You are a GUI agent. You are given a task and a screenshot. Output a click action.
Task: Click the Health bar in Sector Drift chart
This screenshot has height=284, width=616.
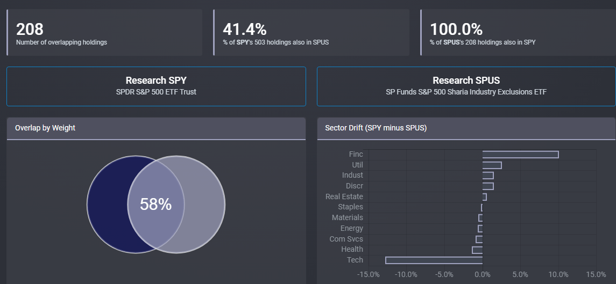pyautogui.click(x=477, y=250)
